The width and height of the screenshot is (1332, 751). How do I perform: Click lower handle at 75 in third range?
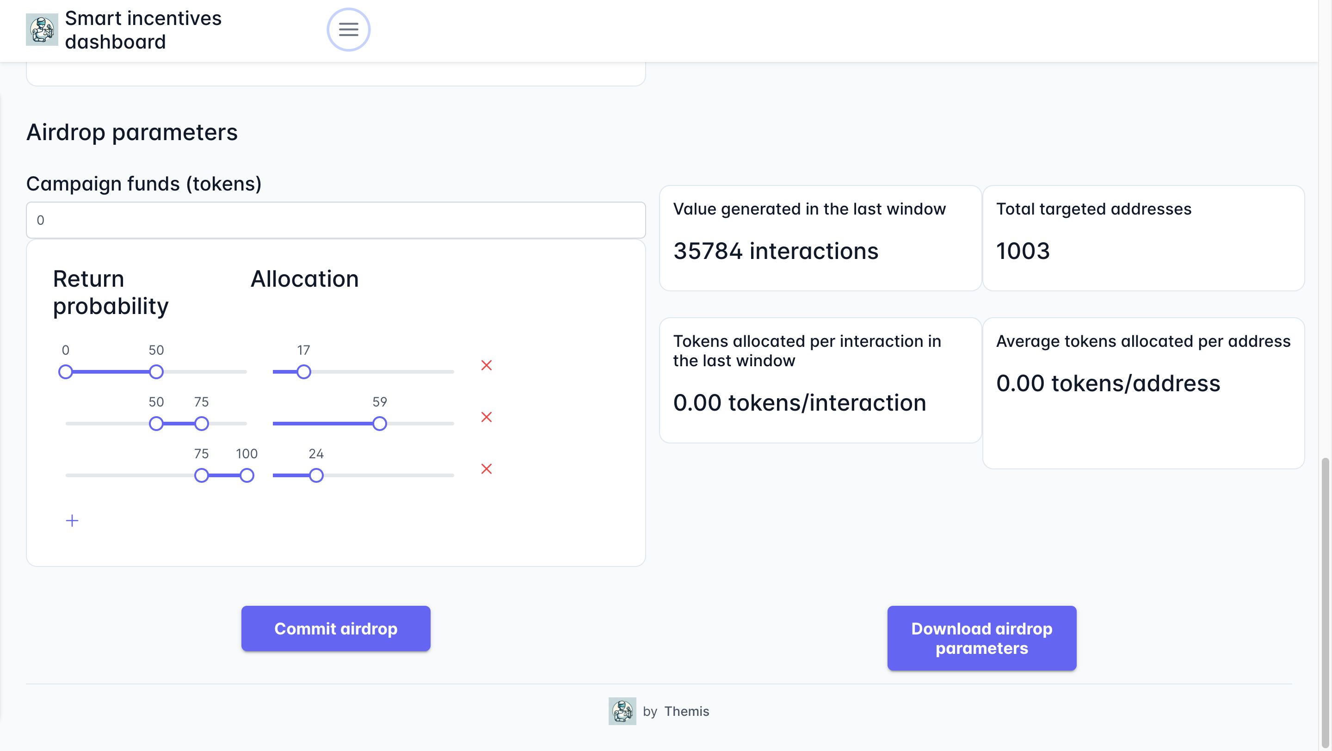point(202,475)
